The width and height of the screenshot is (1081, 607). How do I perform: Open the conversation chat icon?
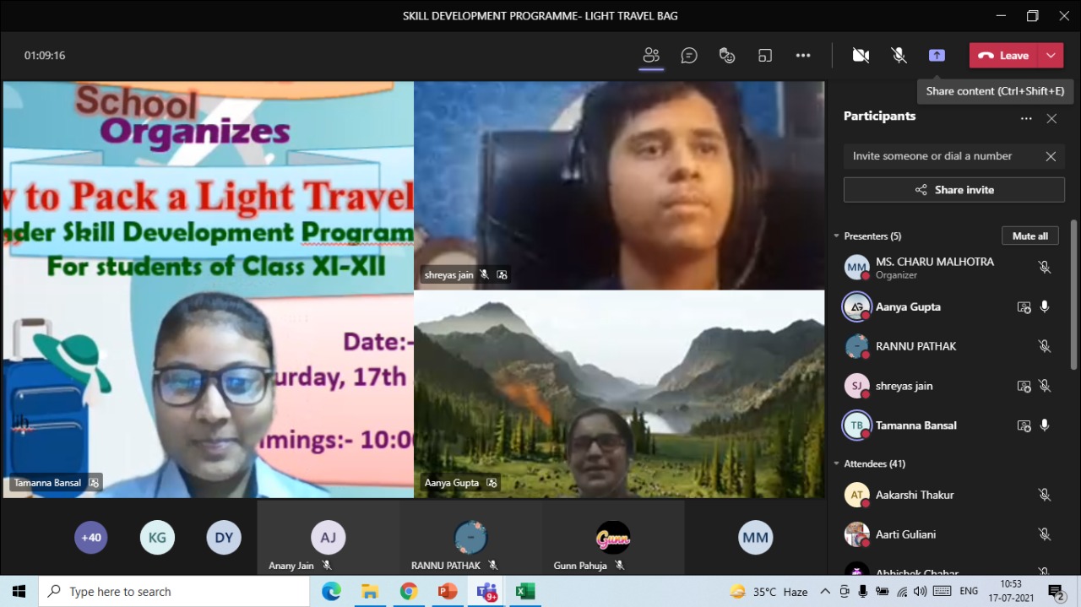689,56
